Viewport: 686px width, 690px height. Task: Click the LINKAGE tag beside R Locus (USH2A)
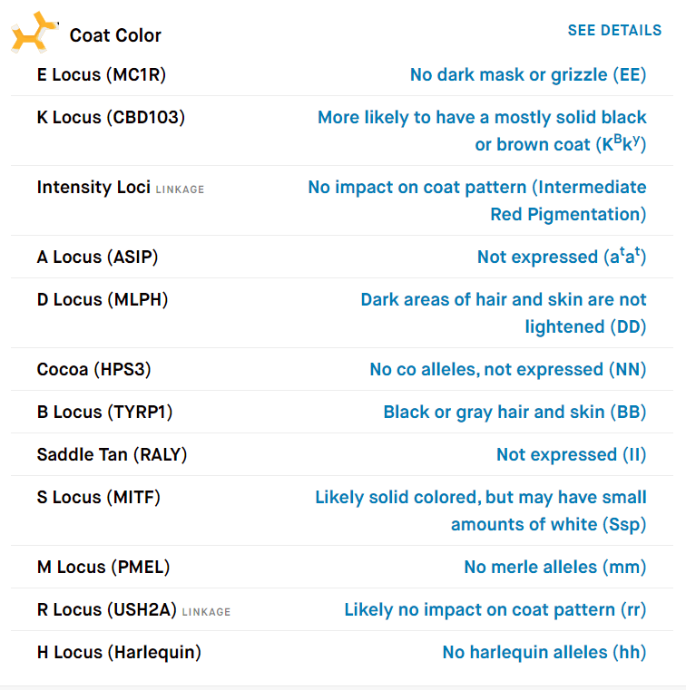pyautogui.click(x=206, y=612)
